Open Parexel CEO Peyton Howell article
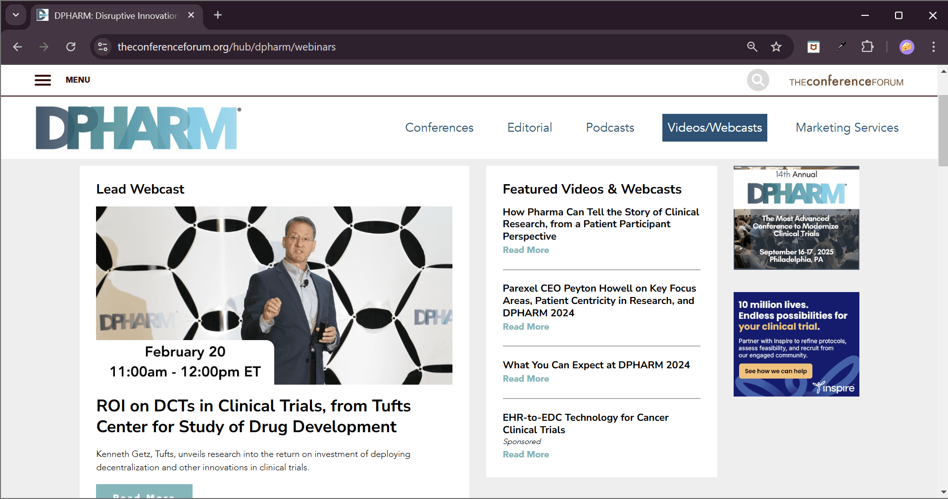The width and height of the screenshot is (948, 499). [599, 300]
